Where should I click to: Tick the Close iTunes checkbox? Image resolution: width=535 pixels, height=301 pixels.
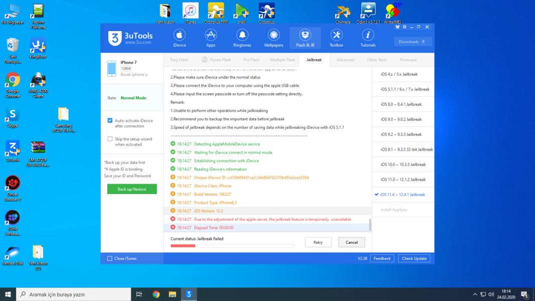point(110,258)
